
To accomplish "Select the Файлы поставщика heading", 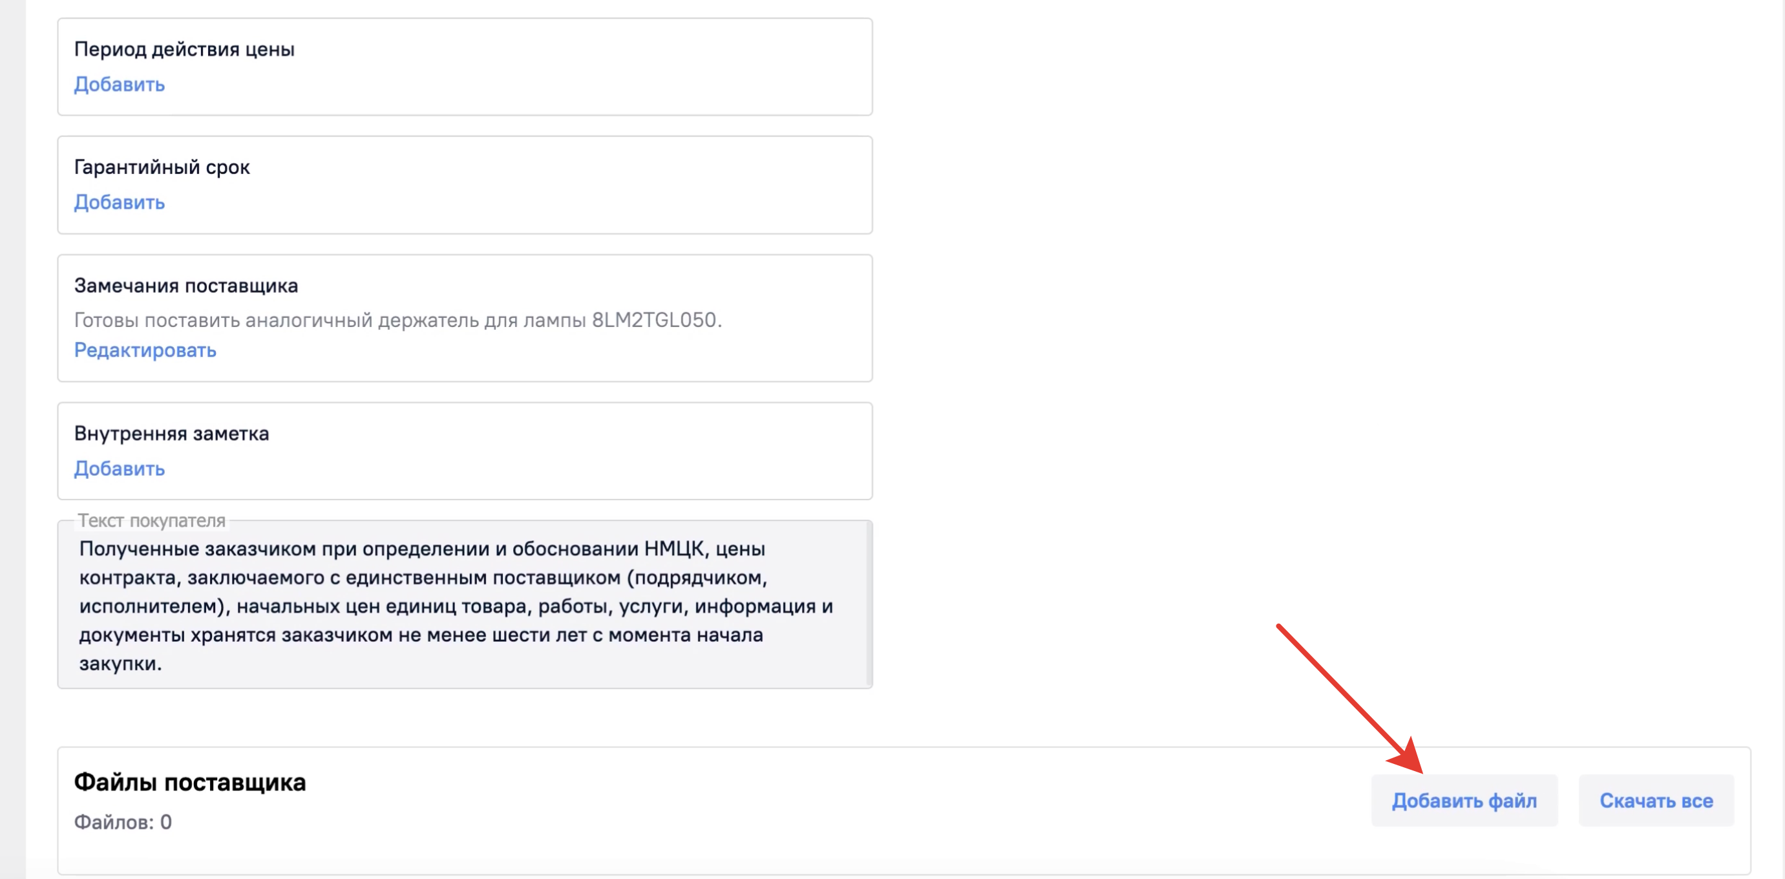I will coord(190,782).
